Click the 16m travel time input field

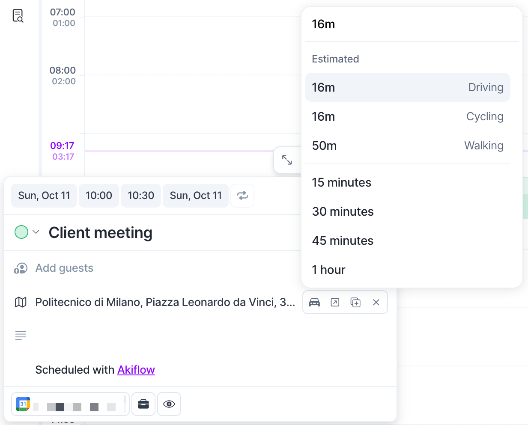click(x=412, y=24)
